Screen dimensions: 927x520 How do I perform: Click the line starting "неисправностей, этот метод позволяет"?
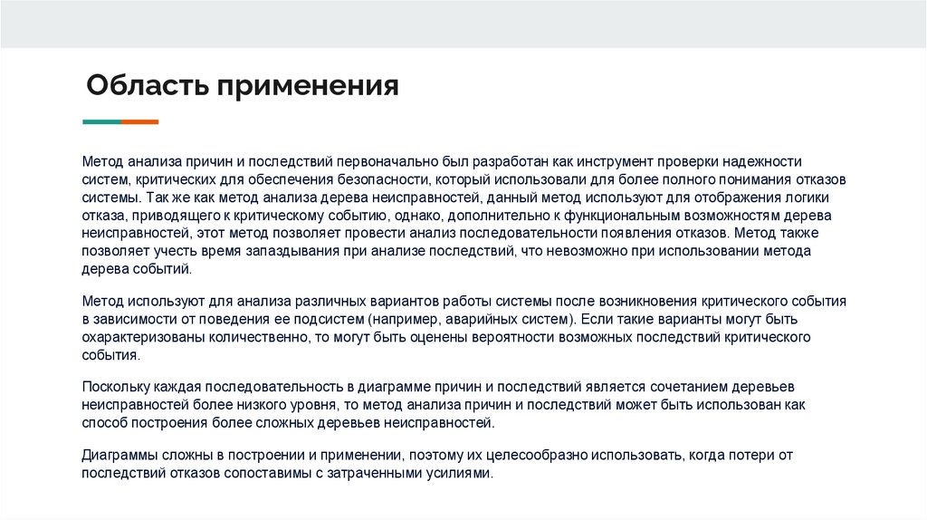[450, 233]
